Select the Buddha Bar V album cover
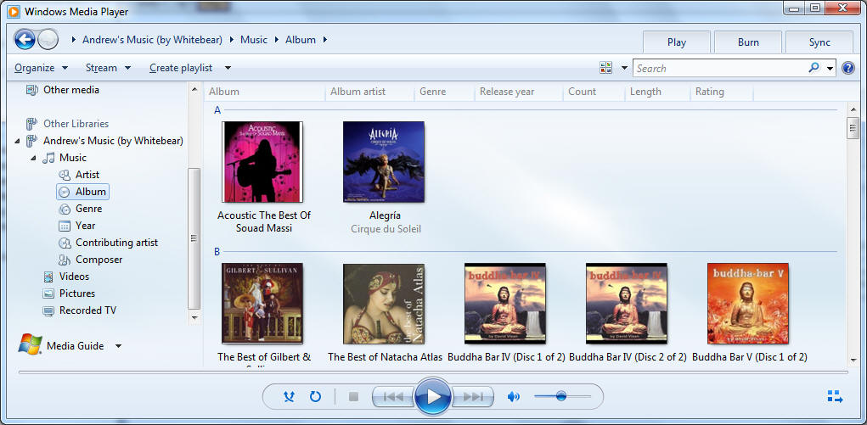867x425 pixels. coord(748,304)
